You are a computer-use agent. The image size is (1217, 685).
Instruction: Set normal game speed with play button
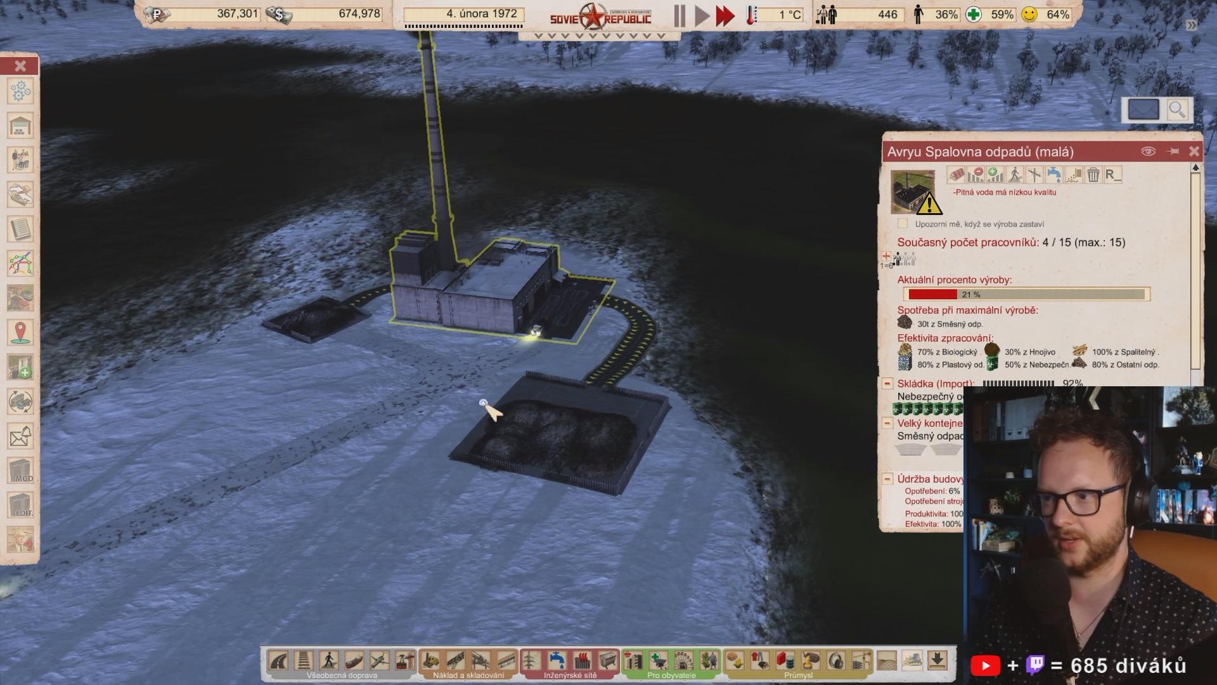pyautogui.click(x=701, y=16)
